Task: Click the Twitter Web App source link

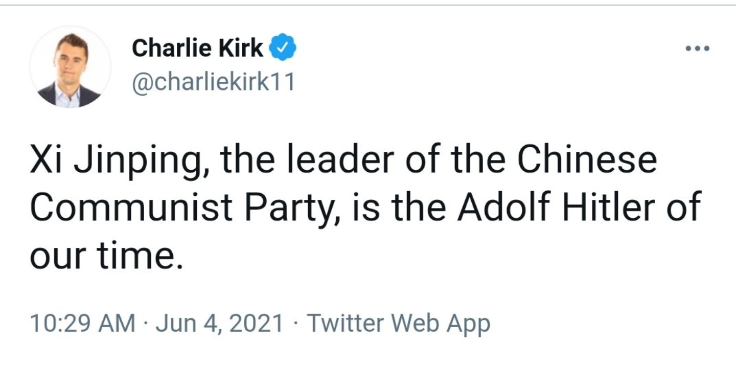Action: tap(399, 323)
